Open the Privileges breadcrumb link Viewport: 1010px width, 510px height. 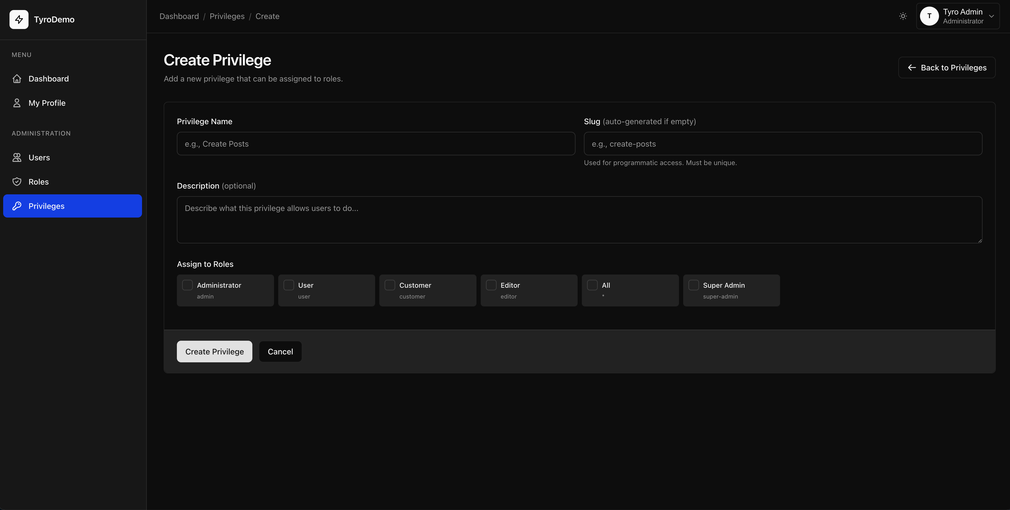(x=227, y=16)
